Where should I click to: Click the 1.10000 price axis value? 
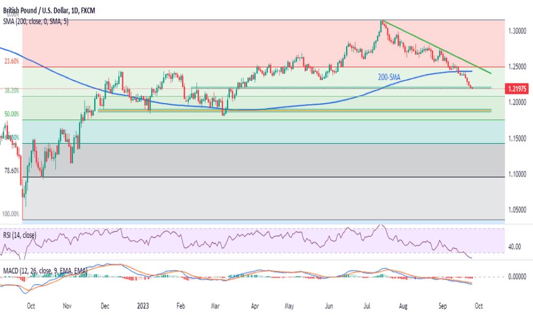point(518,175)
